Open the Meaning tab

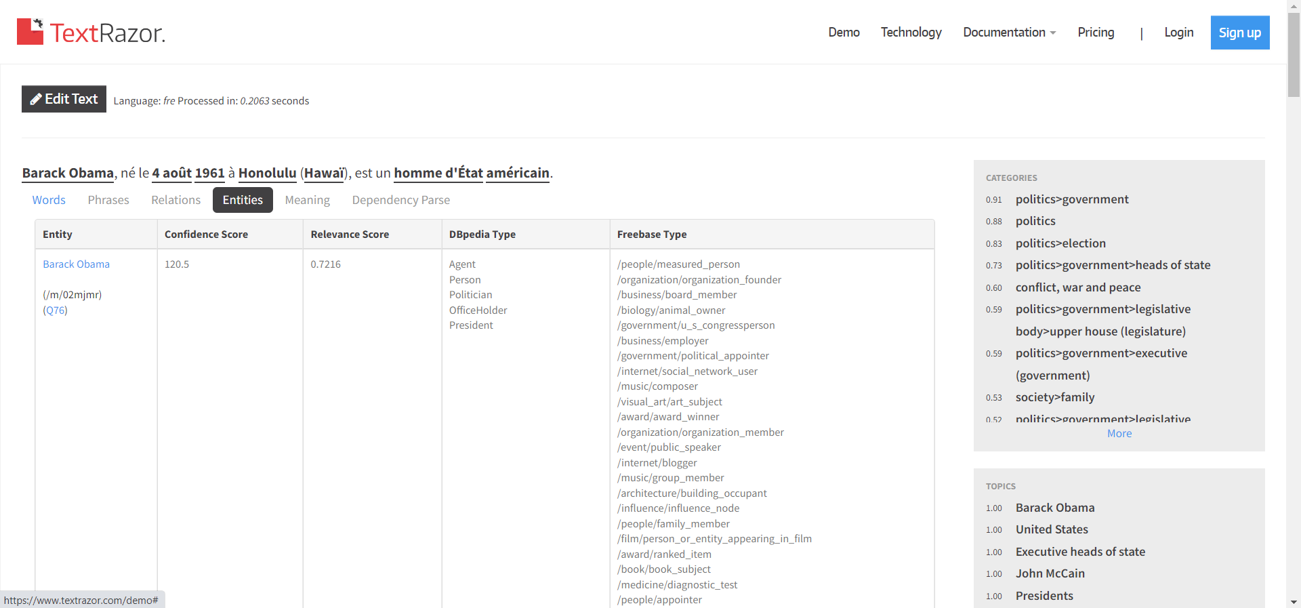[307, 200]
